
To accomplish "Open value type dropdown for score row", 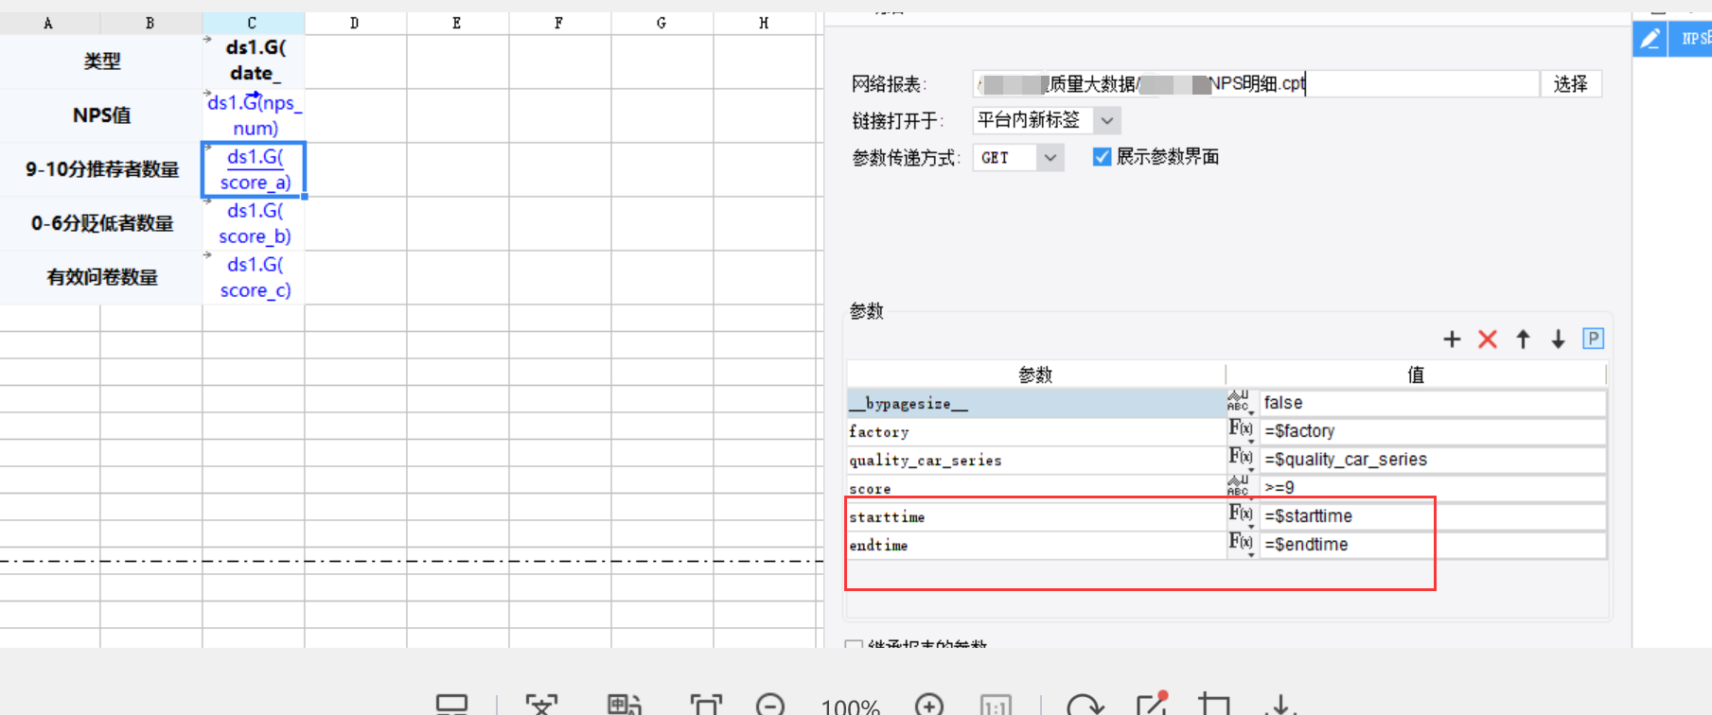I will pos(1240,487).
